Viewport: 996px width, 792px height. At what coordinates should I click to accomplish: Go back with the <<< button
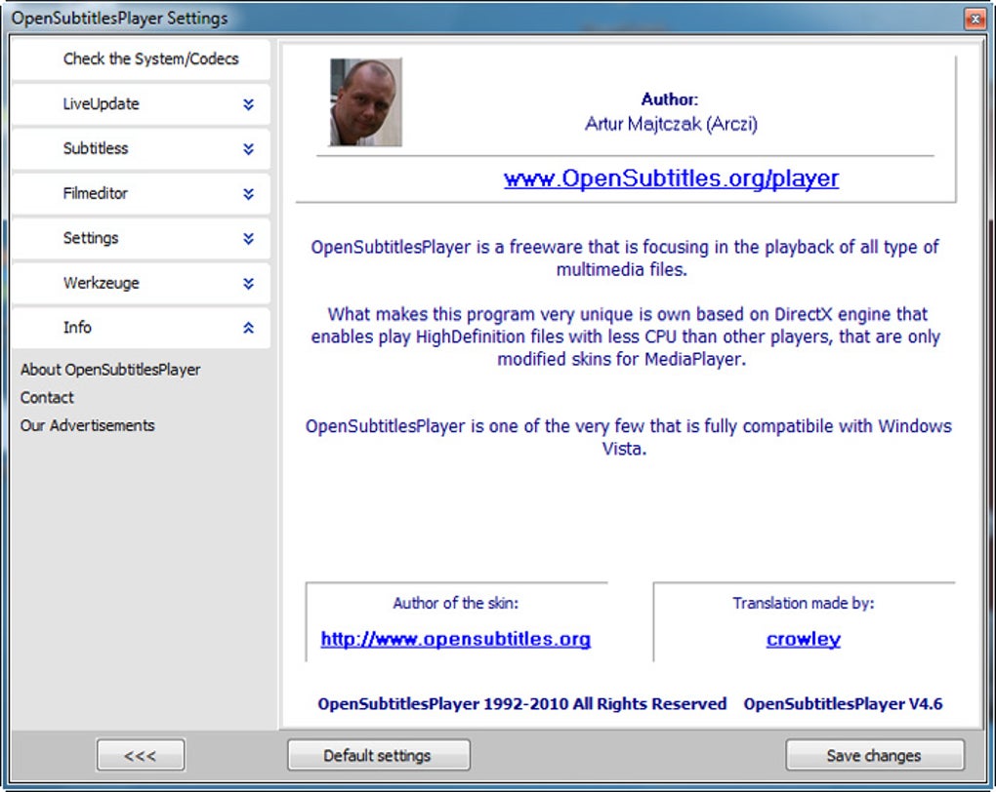coord(141,755)
